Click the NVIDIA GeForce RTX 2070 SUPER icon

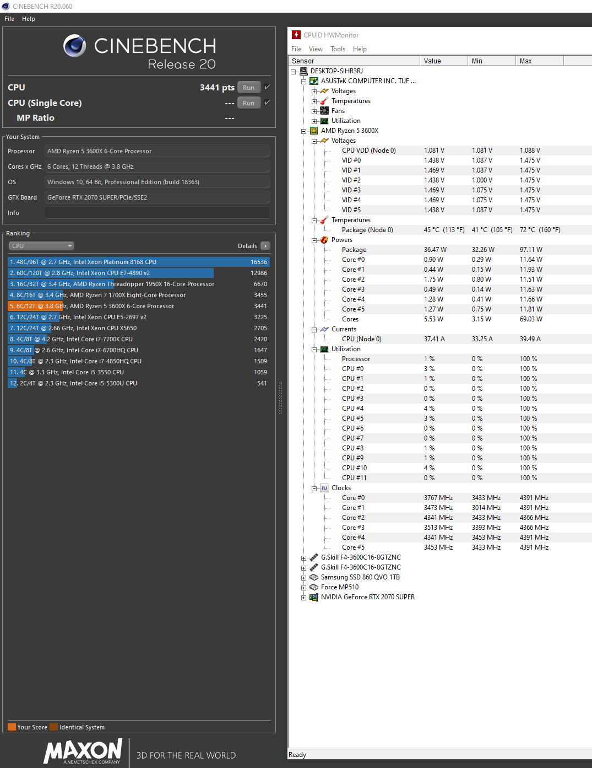[x=313, y=597]
